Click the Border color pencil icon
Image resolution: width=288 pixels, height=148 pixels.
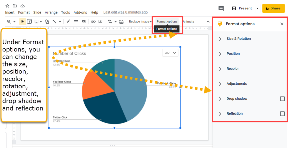point(69,21)
